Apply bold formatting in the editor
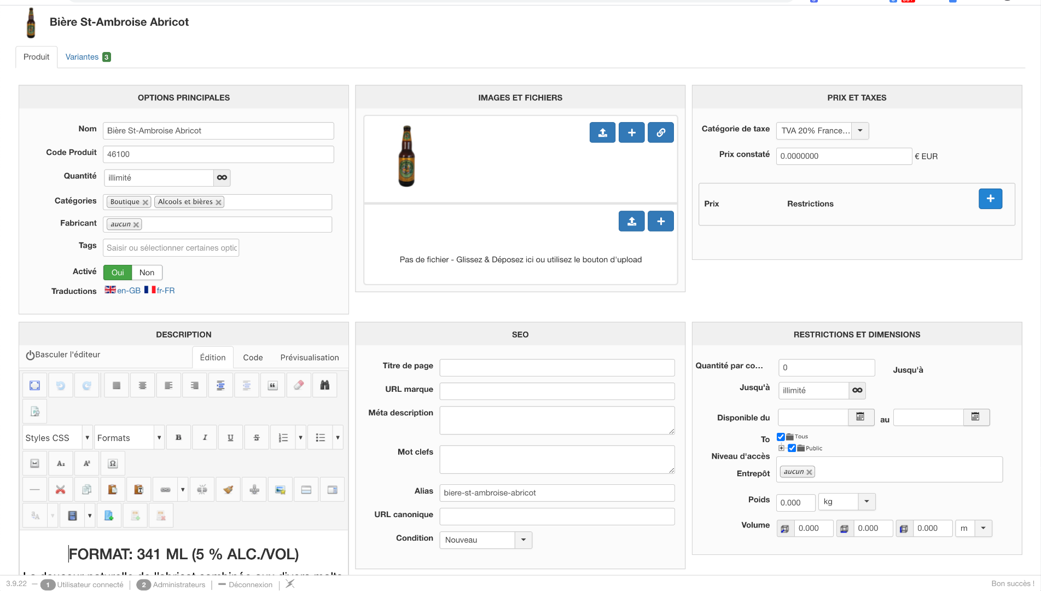 [x=178, y=438]
